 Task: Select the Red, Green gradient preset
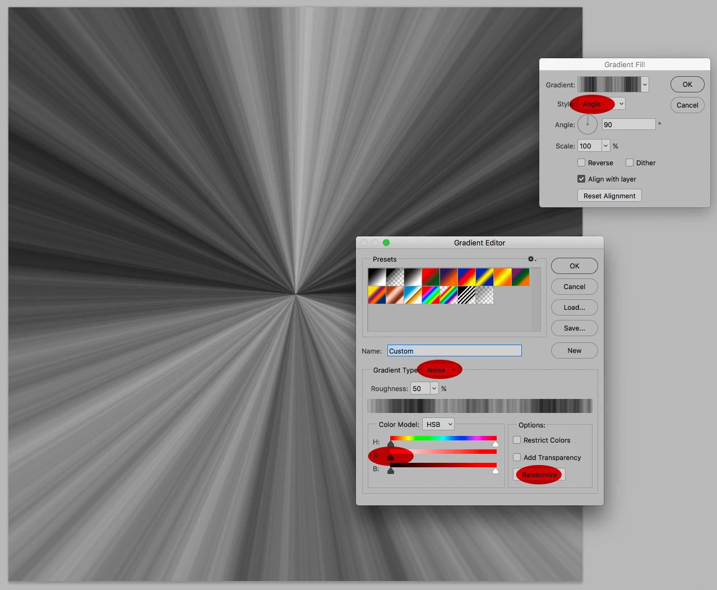click(x=431, y=277)
